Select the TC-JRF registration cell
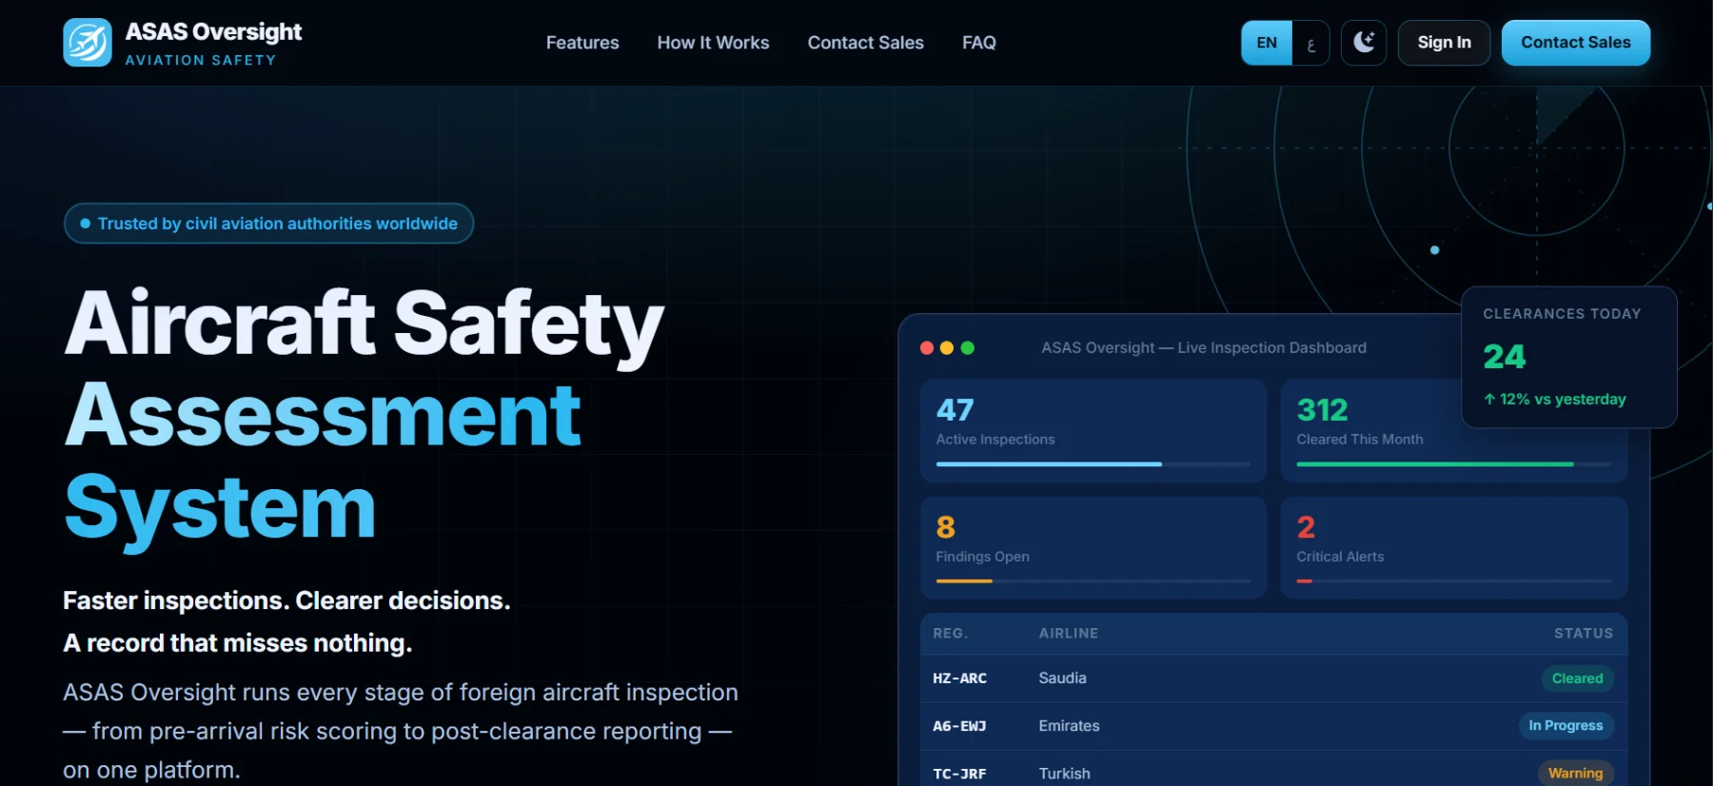The image size is (1713, 786). point(959,774)
